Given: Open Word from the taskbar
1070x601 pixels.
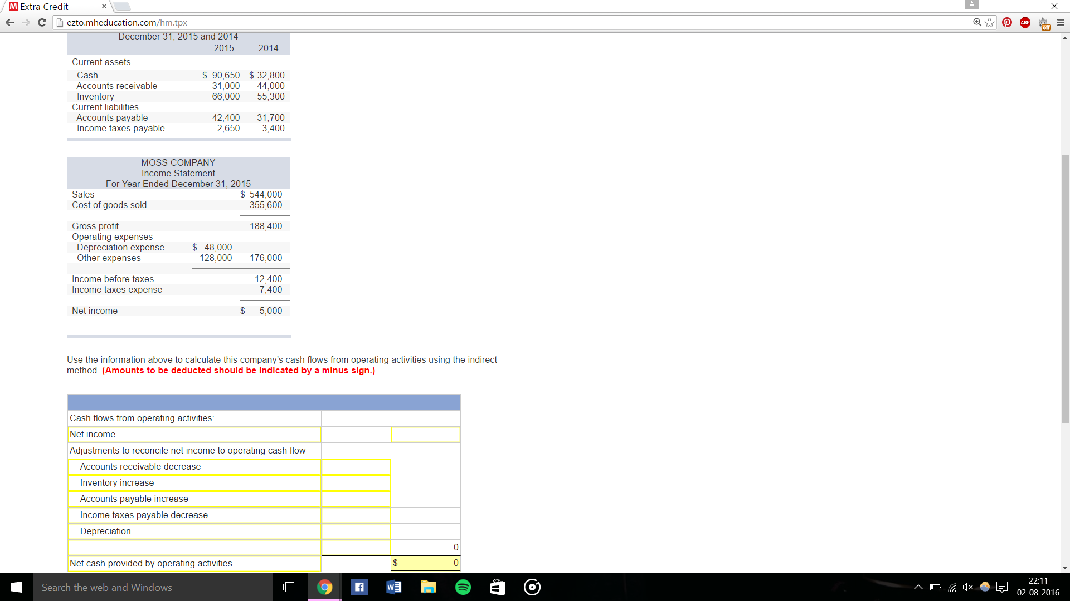Looking at the screenshot, I should tap(393, 587).
